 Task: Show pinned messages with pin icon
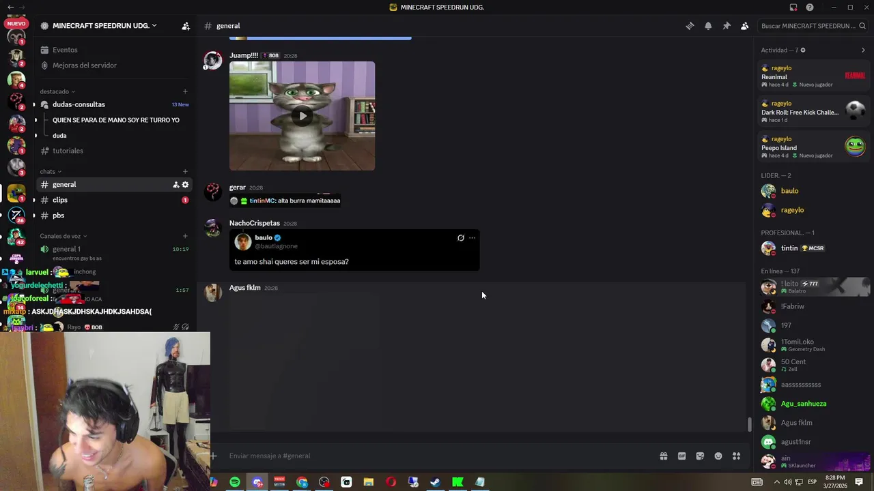click(x=727, y=26)
